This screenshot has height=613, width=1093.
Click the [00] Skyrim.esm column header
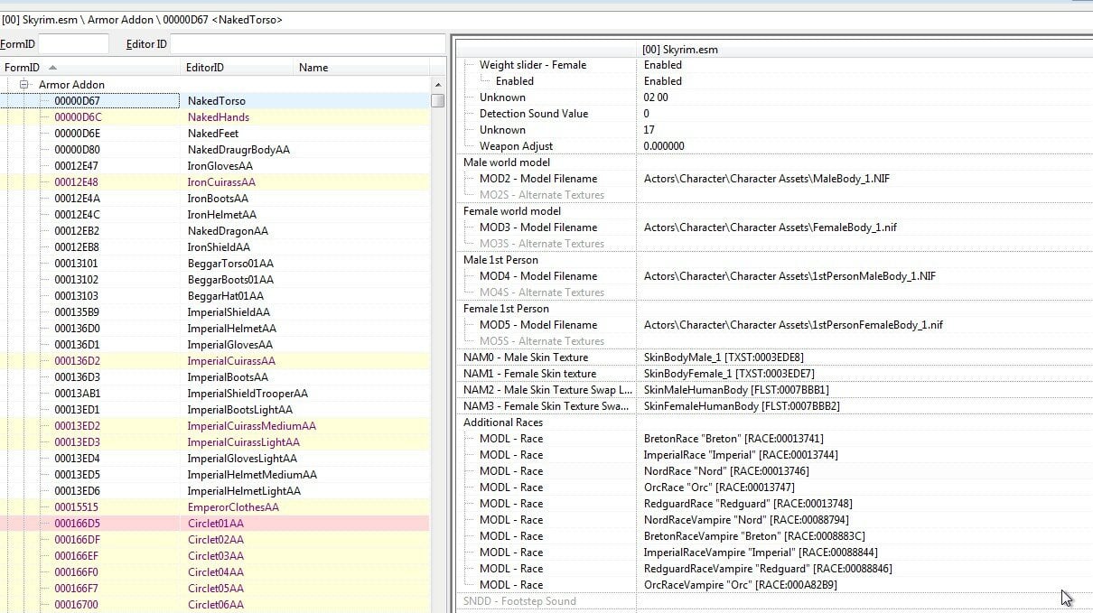tap(865, 50)
